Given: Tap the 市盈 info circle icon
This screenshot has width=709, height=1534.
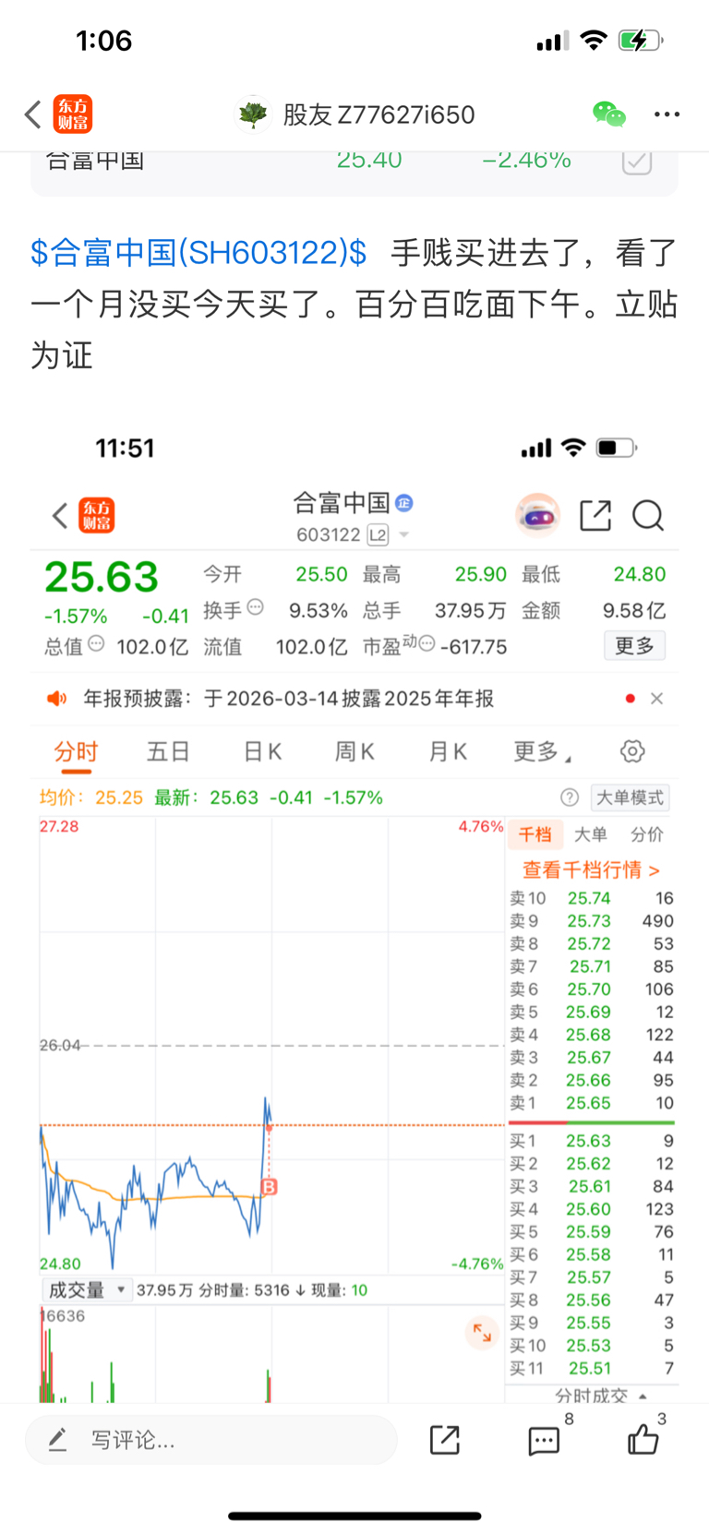Looking at the screenshot, I should pos(427,643).
